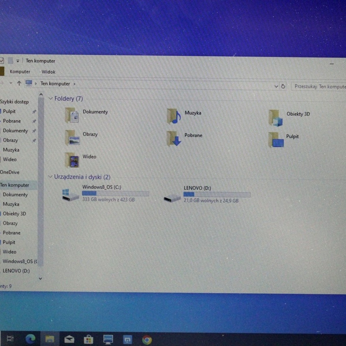Image resolution: width=346 pixels, height=346 pixels.
Task: Click the navigation pane scroll up arrow
Action: (41, 95)
